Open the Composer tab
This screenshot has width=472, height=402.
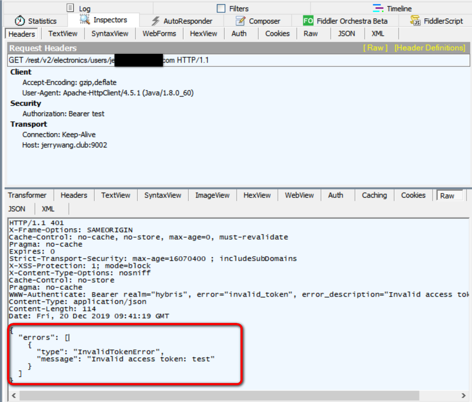click(258, 21)
